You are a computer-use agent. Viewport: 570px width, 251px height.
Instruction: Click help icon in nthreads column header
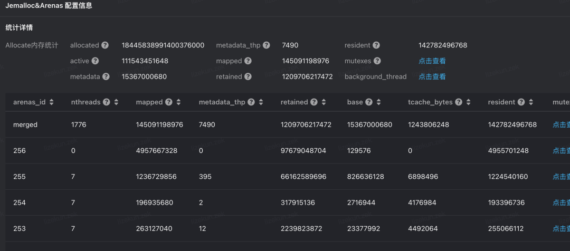107,102
